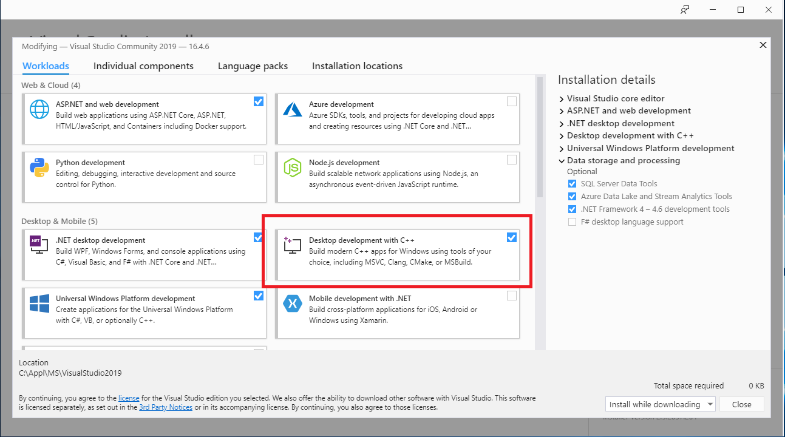Click the Optional label under Data storage
This screenshot has height=437, width=785.
click(582, 172)
